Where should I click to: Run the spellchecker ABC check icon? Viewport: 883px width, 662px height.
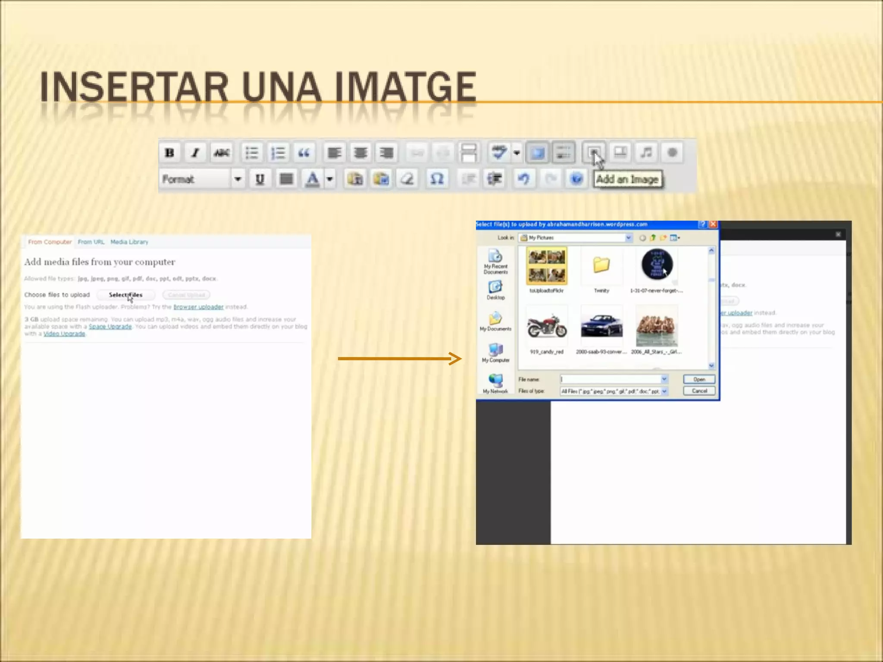(x=499, y=153)
